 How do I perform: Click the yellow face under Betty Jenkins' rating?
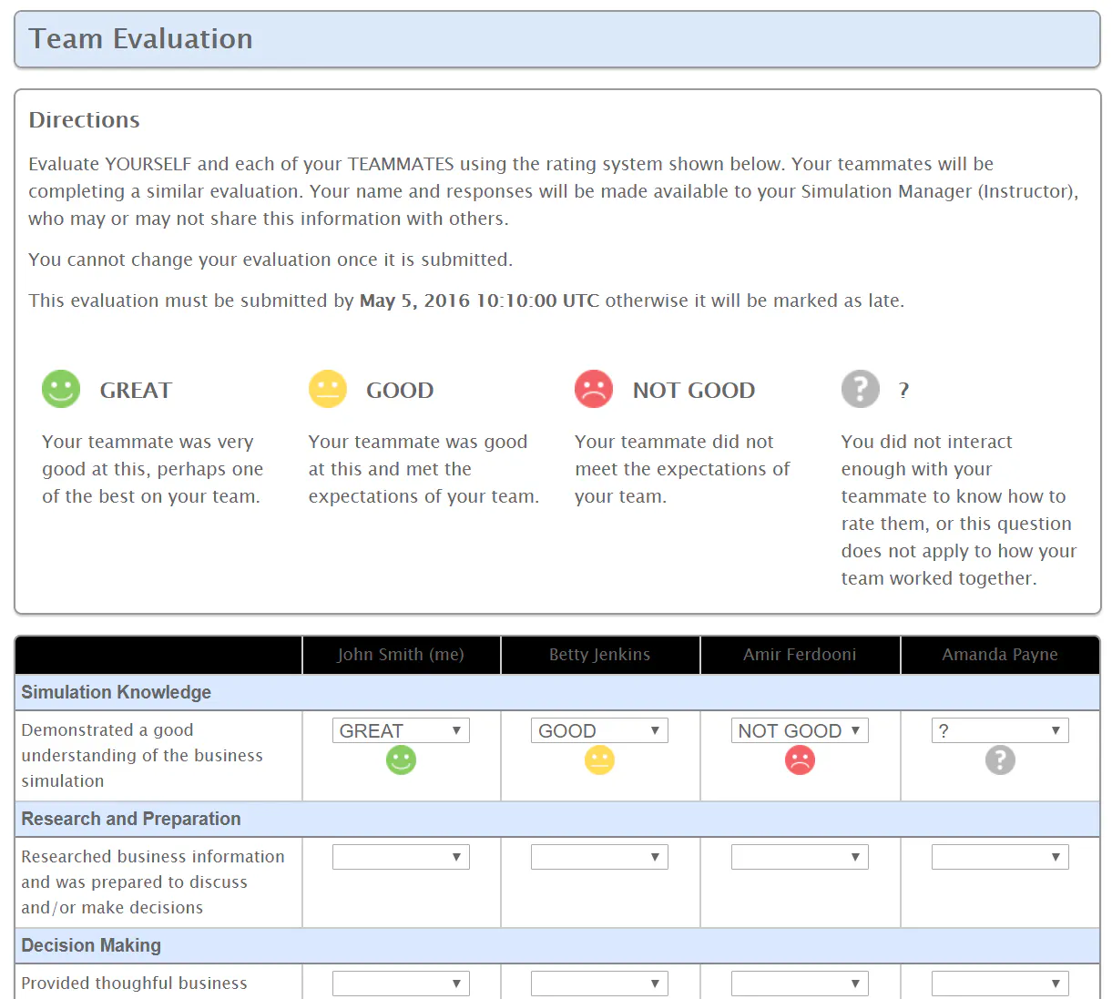coord(599,759)
